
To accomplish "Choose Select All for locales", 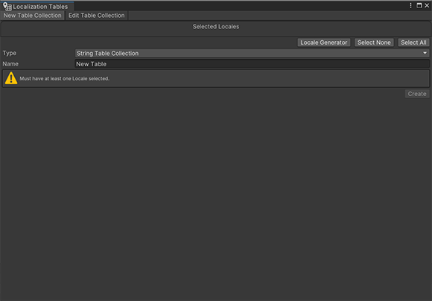I will pyautogui.click(x=413, y=42).
